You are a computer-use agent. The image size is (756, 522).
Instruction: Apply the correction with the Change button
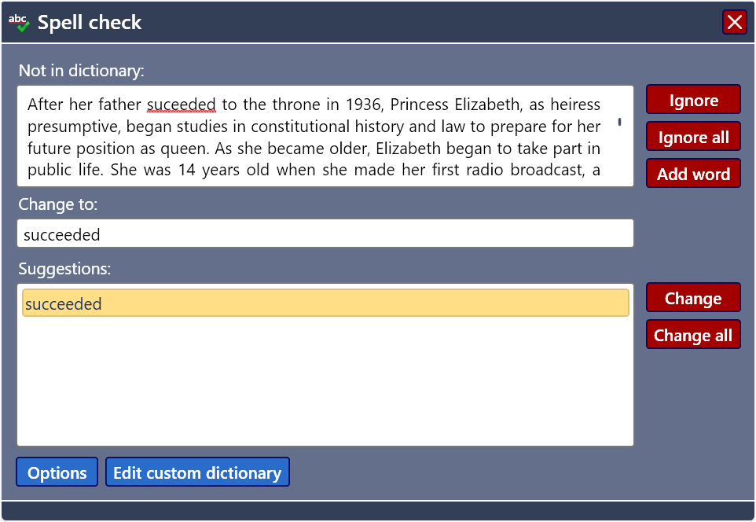click(692, 297)
